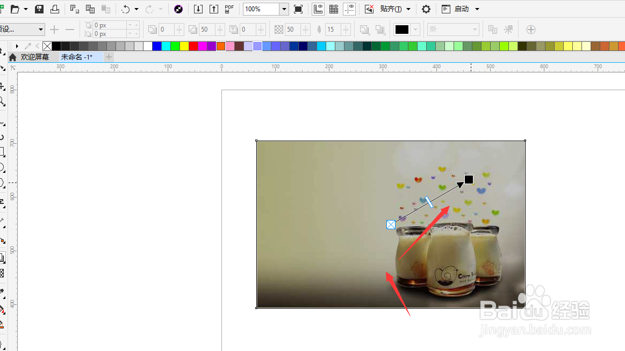The image size is (625, 351).
Task: Click the shadow angle field showing 0
Action: pyautogui.click(x=166, y=29)
